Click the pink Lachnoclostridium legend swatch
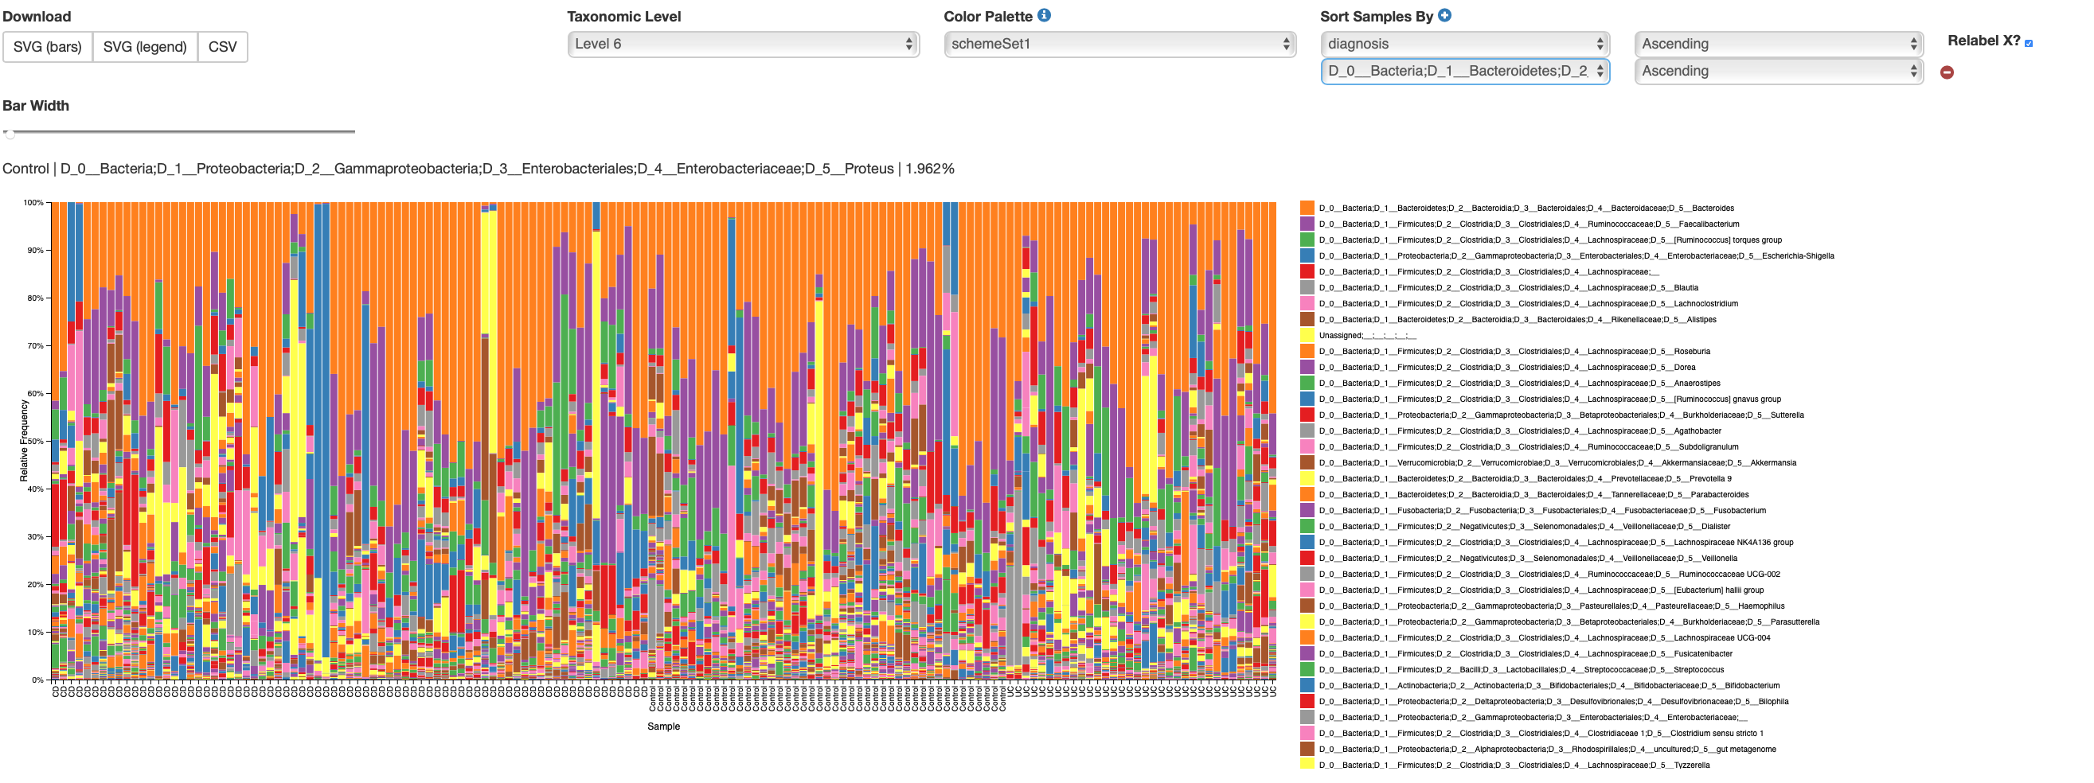This screenshot has height=783, width=2094. tap(1307, 304)
